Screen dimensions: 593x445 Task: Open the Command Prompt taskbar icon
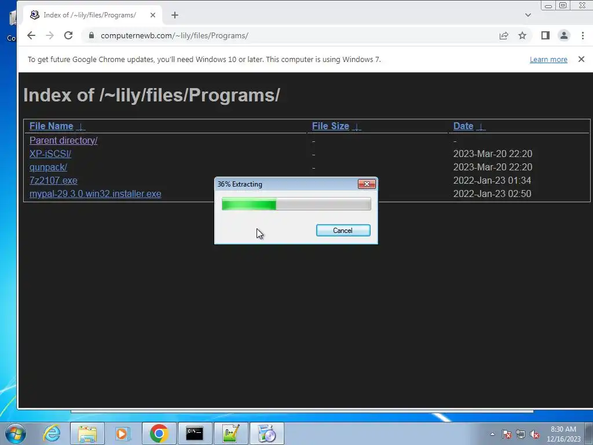[195, 433]
